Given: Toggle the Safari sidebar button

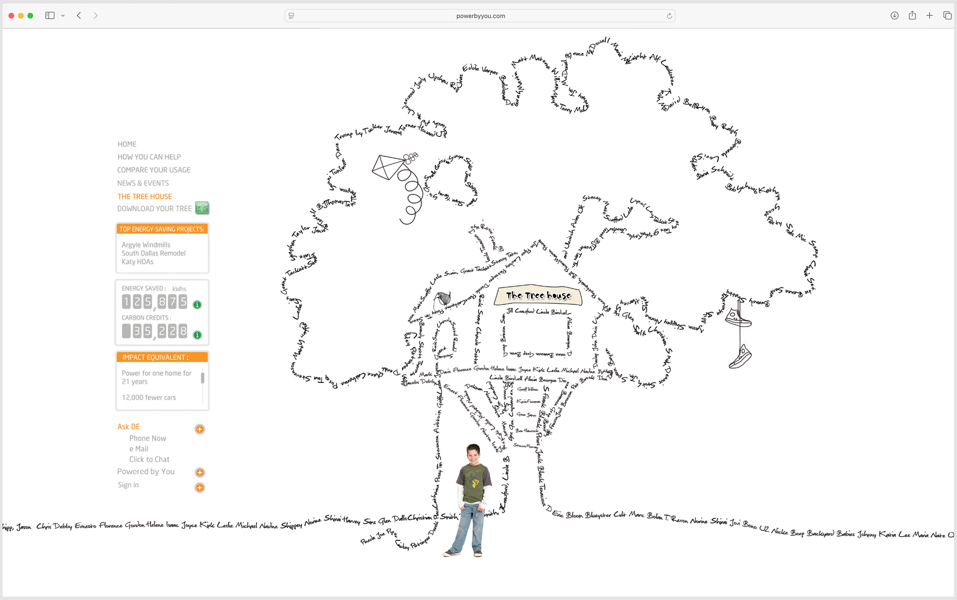Looking at the screenshot, I should [50, 15].
